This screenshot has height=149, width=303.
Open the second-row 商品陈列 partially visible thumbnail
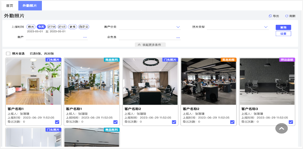(x=92, y=137)
